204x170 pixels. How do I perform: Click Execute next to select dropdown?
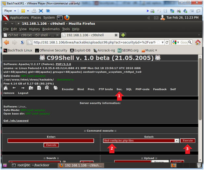click(188, 140)
